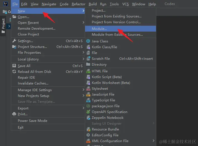Expand the New Projects Setup submenu arrow
The image size is (198, 146).
point(83,96)
